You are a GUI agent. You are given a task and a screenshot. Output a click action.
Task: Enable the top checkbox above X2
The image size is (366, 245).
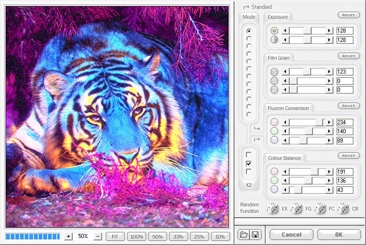[x=249, y=155]
